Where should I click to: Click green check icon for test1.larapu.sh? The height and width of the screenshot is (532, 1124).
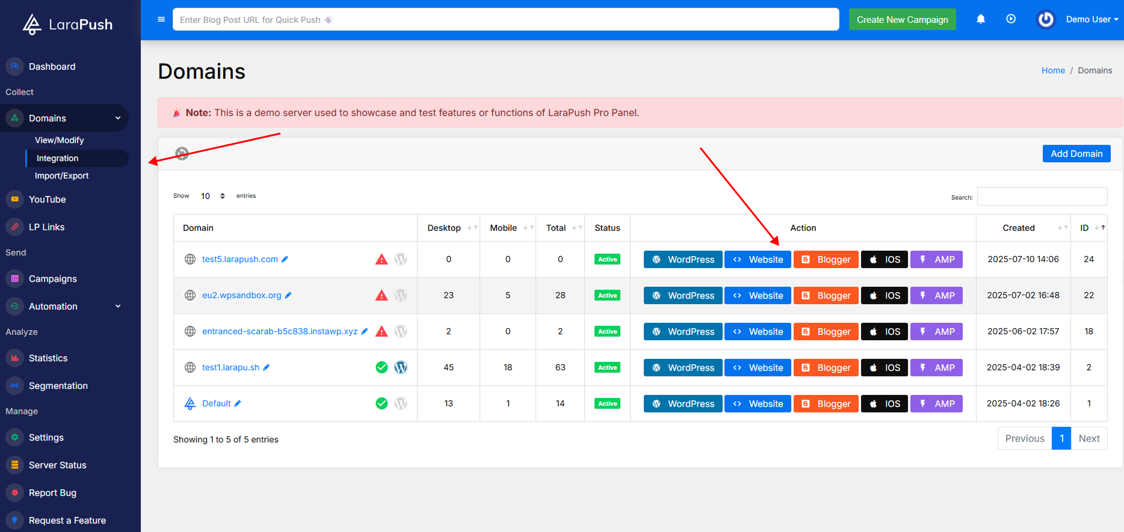click(x=381, y=367)
